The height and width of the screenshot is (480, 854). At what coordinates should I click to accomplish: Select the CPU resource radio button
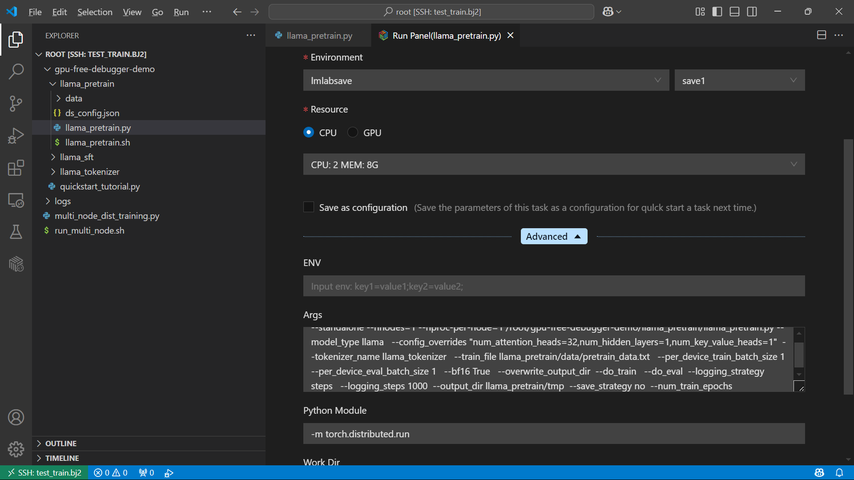pyautogui.click(x=309, y=133)
